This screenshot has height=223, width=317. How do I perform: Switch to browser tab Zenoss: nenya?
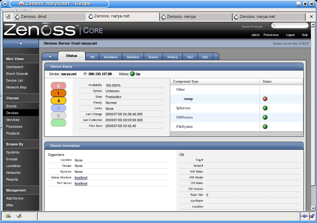196,17
